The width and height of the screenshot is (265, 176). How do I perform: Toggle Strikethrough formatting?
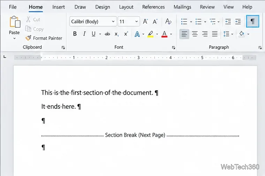pos(107,34)
